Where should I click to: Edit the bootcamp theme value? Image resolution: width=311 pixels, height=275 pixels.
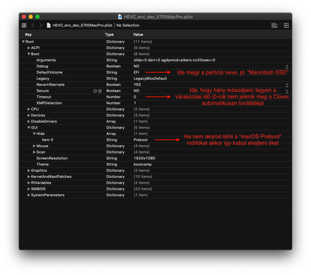[x=143, y=164]
